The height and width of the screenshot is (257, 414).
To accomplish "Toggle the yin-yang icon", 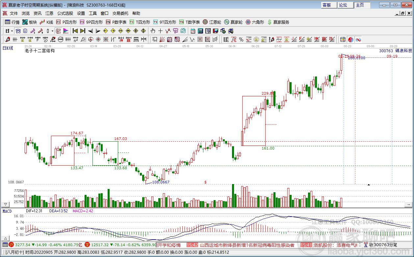I will [x=350, y=39].
